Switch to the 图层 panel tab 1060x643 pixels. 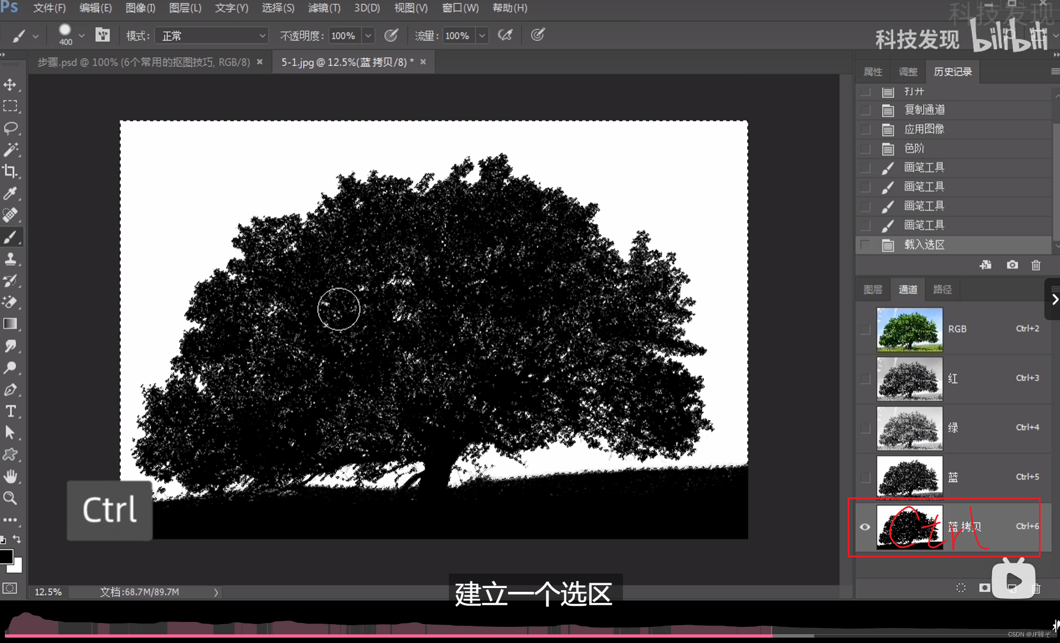(872, 289)
